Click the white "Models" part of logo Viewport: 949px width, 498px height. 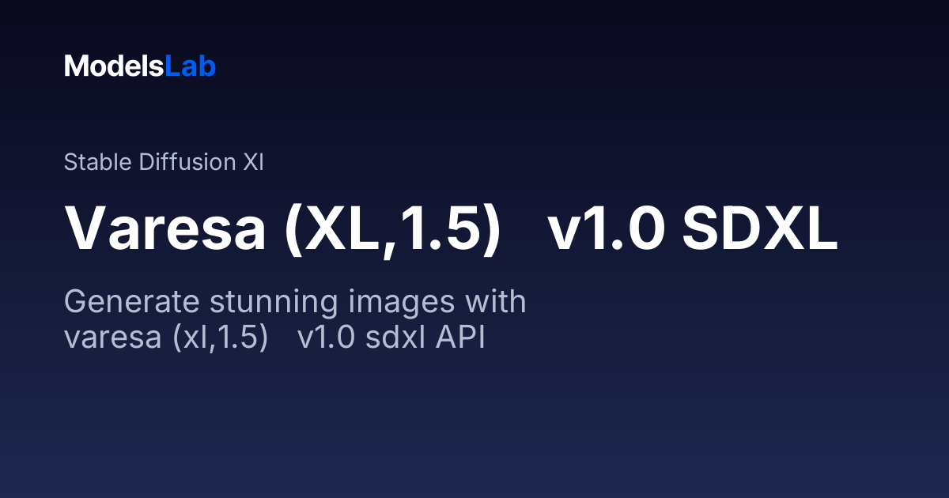tap(115, 66)
